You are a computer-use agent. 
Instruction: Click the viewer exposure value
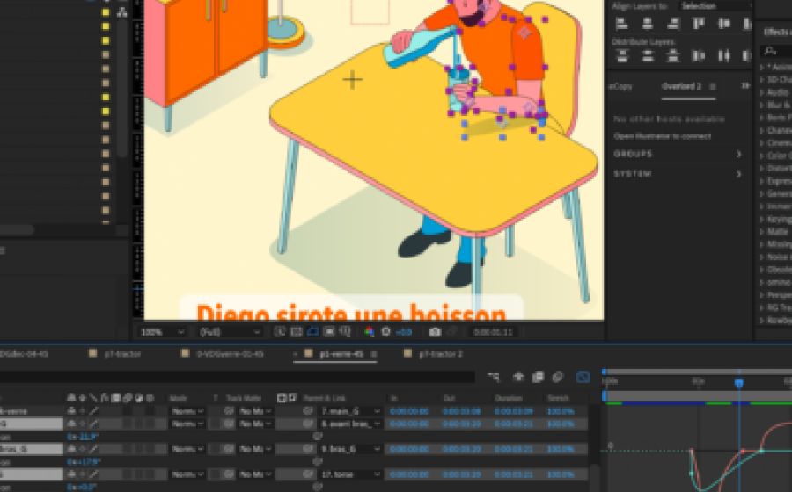[x=404, y=332]
